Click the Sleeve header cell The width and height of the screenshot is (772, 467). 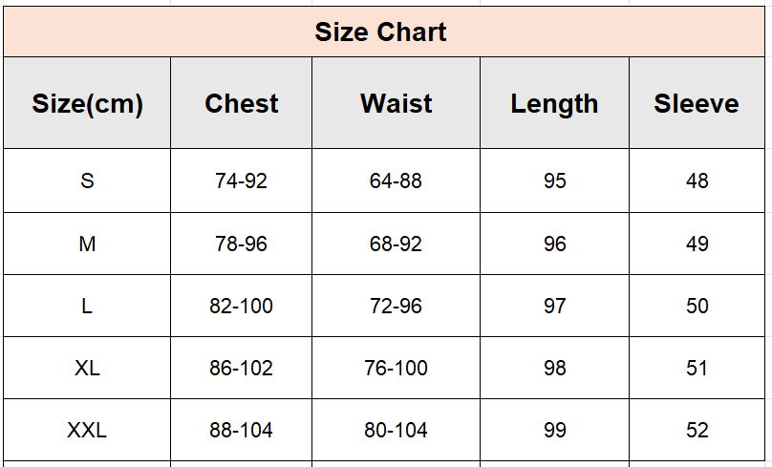pos(697,103)
